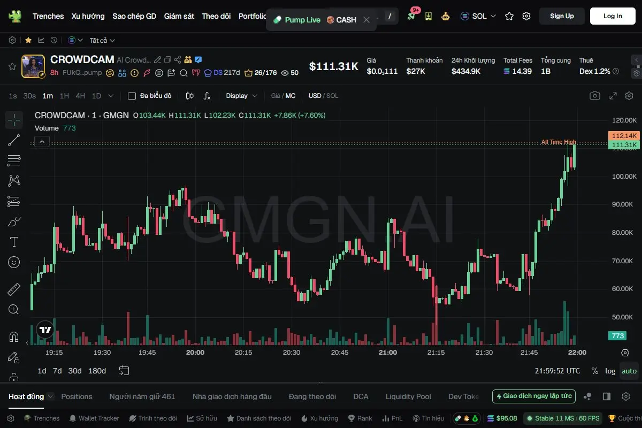Open Sao chép GD menu

(134, 16)
